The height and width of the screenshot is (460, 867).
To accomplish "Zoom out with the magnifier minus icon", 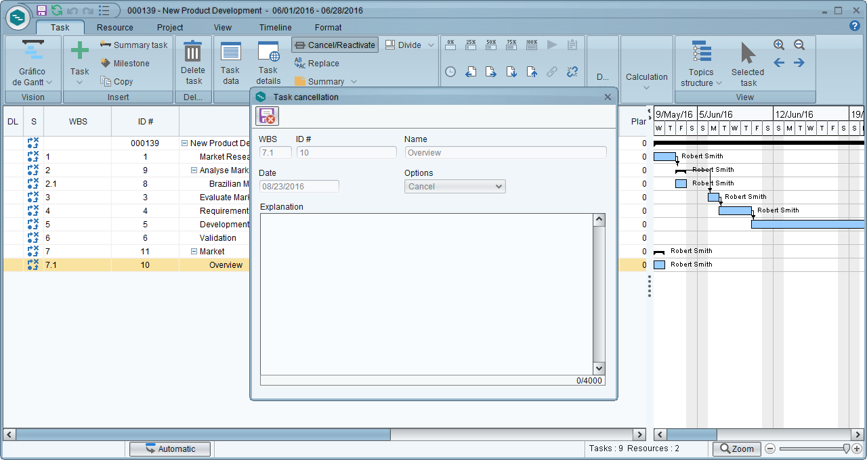I will tap(799, 45).
